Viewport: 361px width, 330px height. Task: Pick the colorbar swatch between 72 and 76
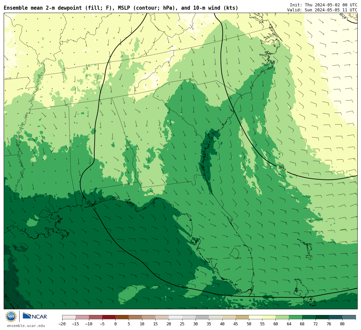323,317
